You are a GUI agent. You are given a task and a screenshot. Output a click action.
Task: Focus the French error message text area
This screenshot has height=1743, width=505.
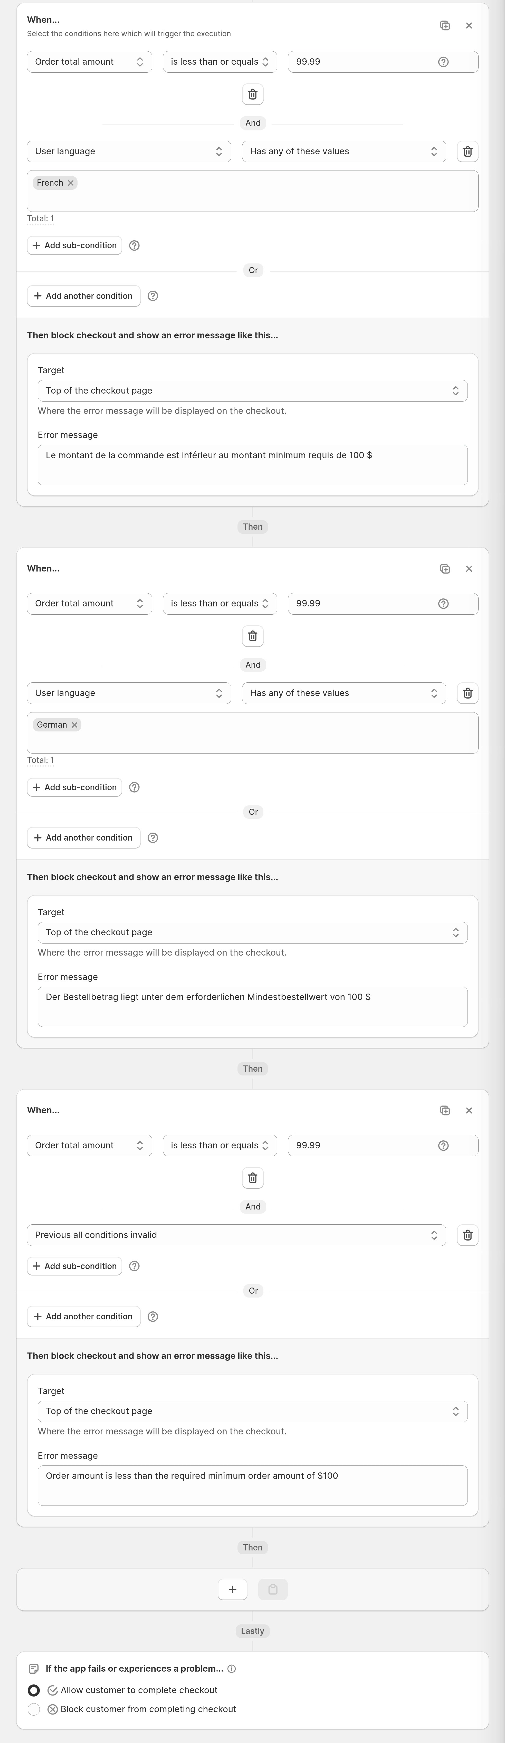[x=253, y=465]
